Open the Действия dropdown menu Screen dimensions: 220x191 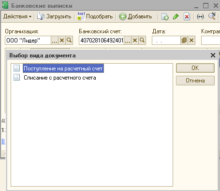17,16
